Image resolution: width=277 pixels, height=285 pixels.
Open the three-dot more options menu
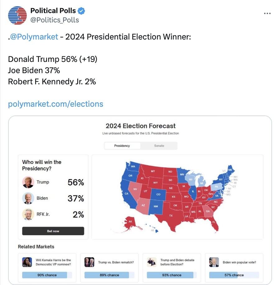point(267,13)
